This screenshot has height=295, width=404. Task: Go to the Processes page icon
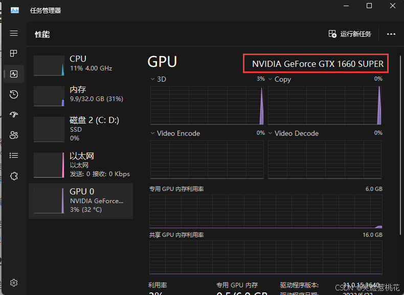tap(14, 53)
